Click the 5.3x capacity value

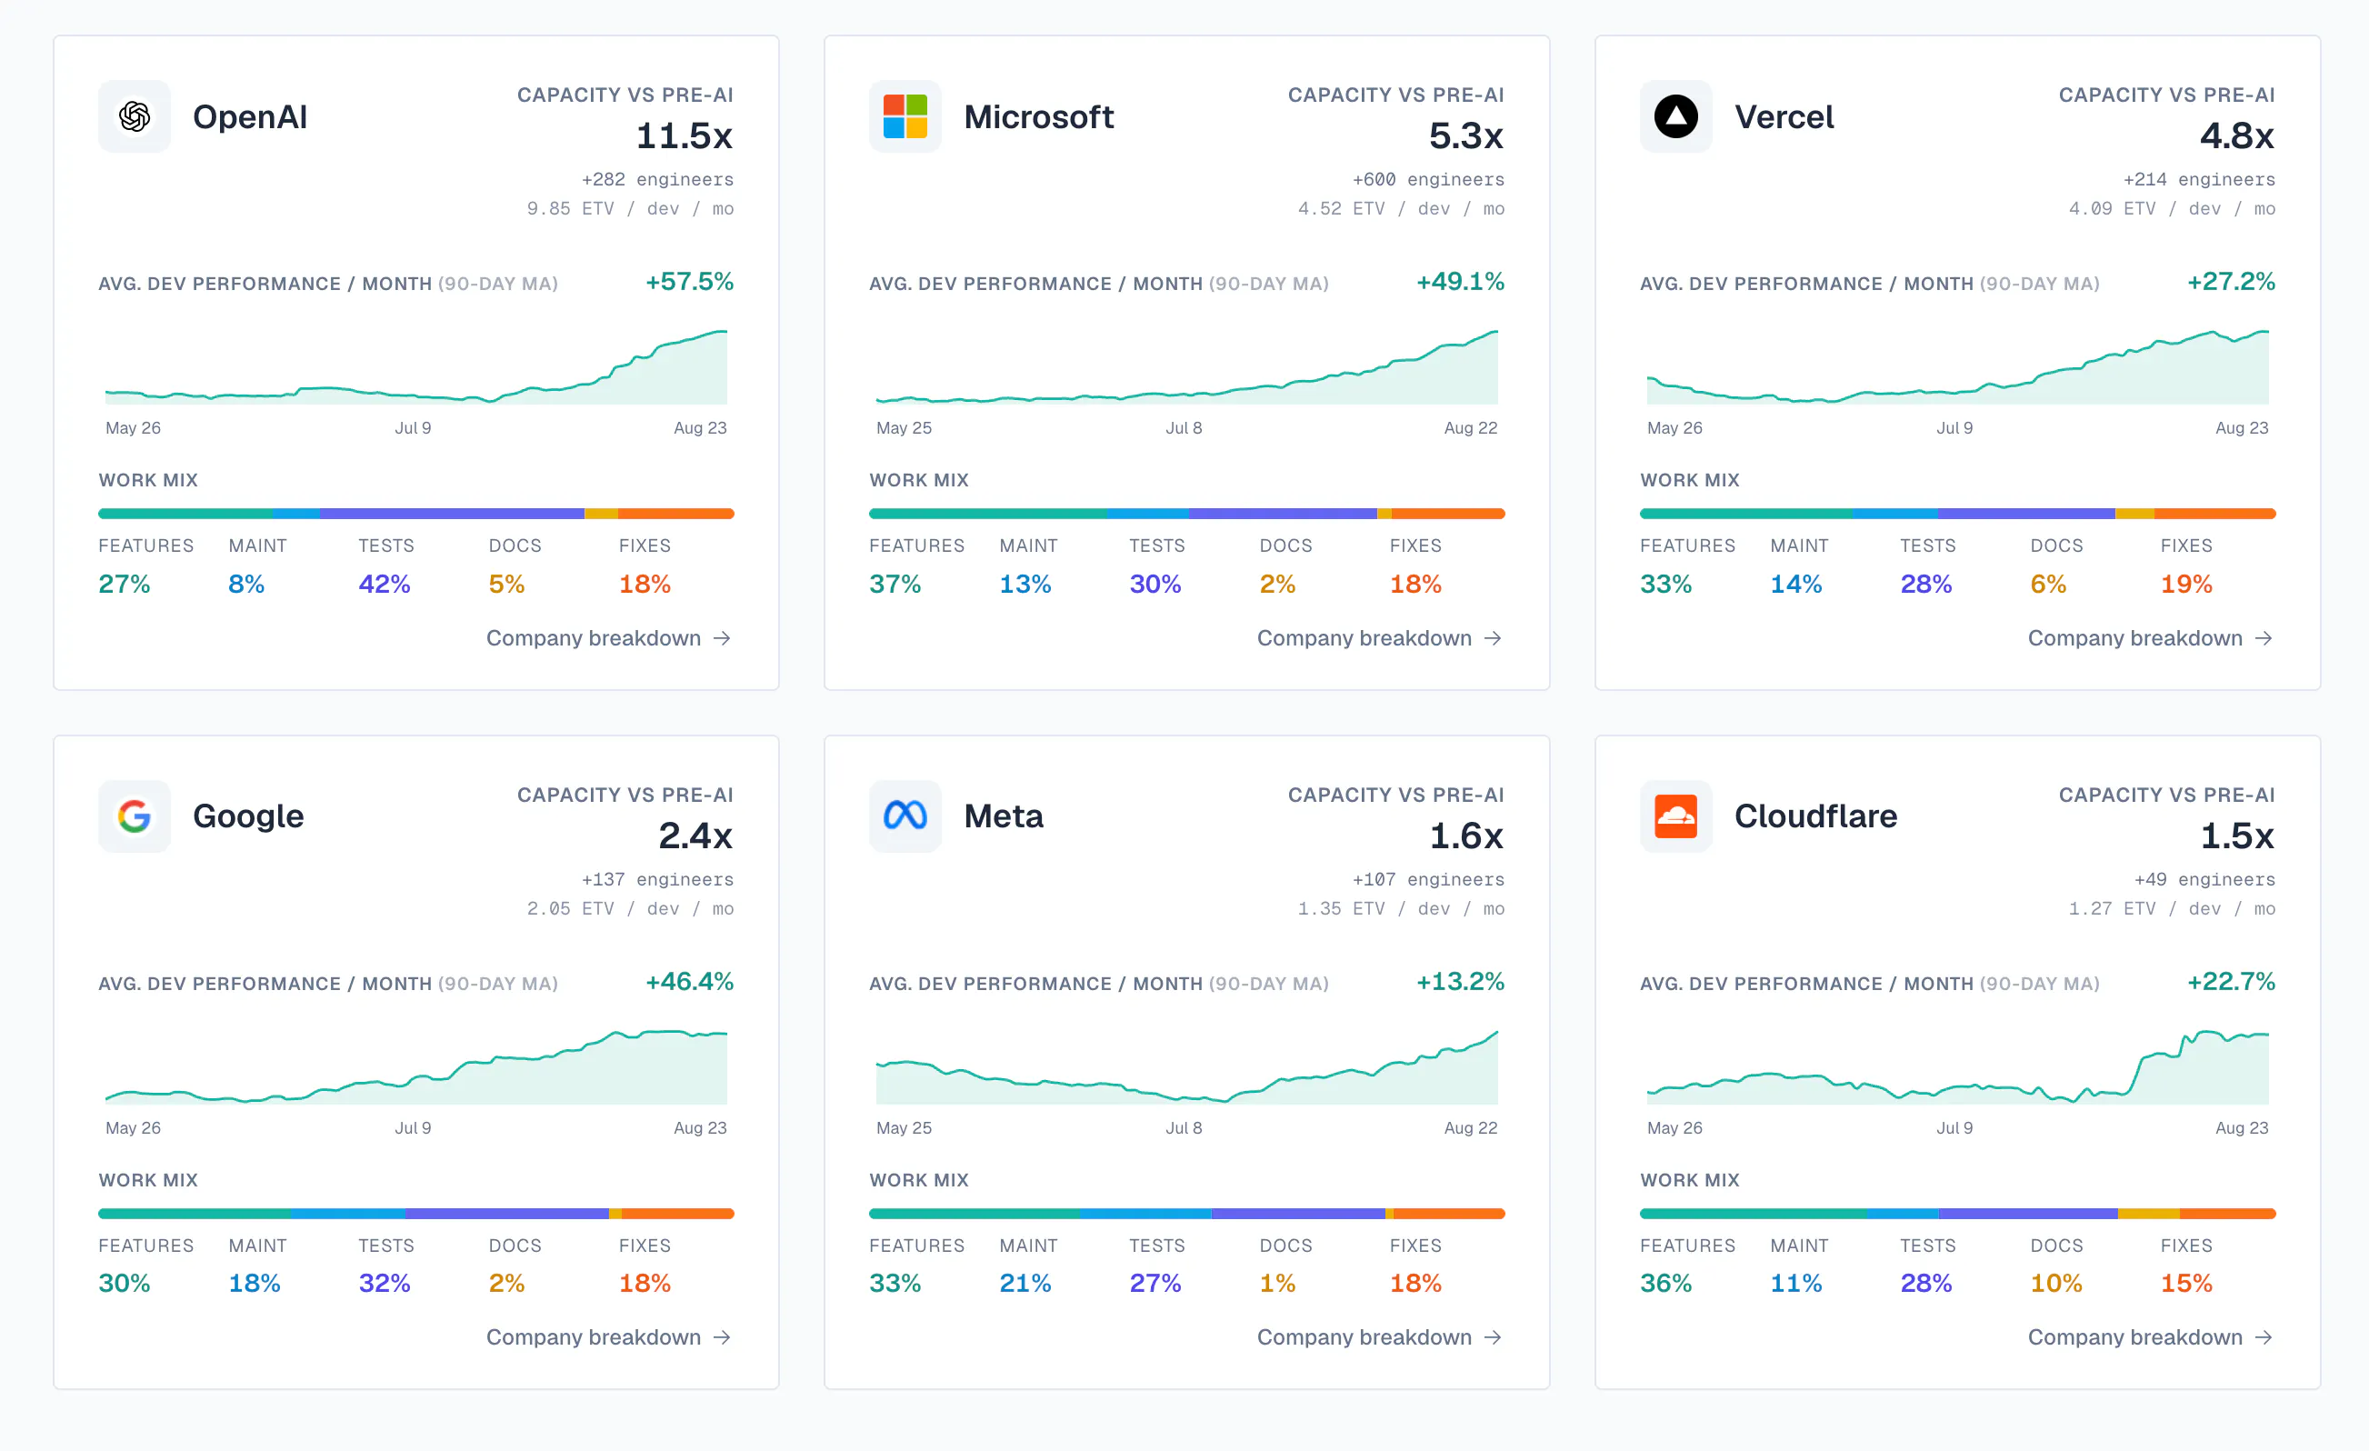(x=1466, y=135)
